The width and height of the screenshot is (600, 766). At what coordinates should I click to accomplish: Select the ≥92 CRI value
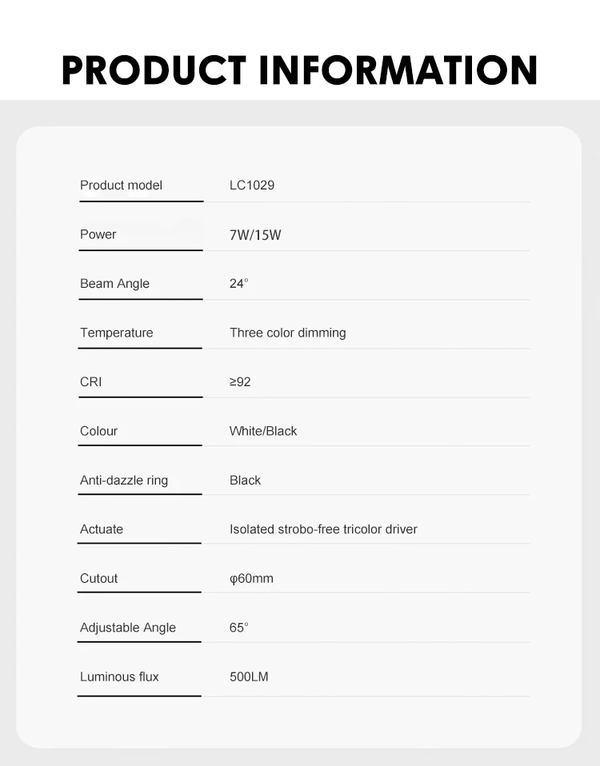240,382
